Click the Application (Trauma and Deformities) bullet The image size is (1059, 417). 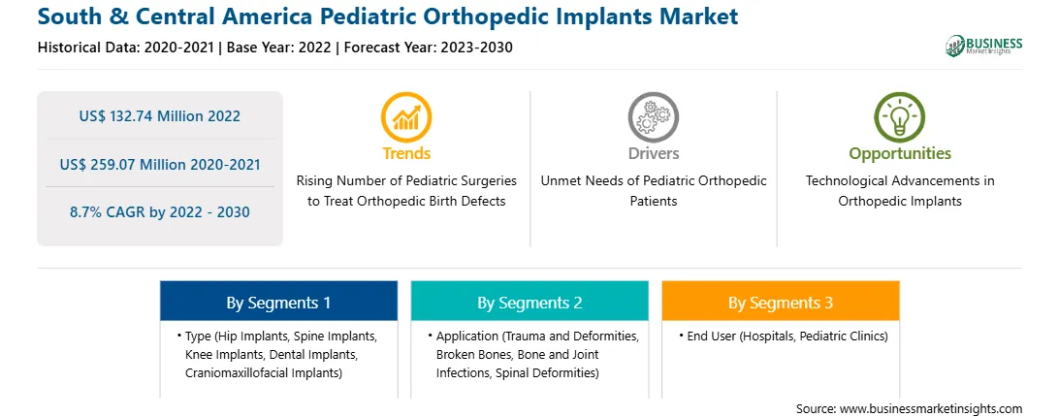[x=533, y=354]
